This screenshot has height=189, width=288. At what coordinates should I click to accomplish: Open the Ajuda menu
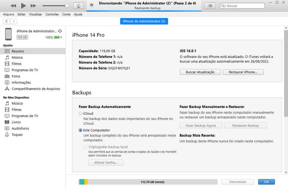(x=78, y=14)
